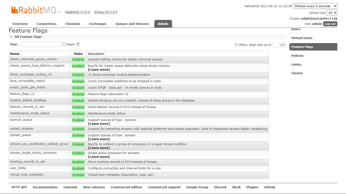
Task: Open Queues and Streams tab
Action: (132, 24)
